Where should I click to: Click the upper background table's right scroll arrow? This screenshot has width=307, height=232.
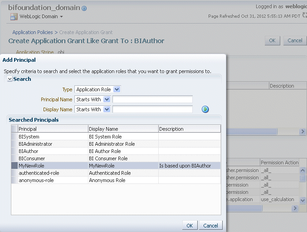[x=302, y=131]
